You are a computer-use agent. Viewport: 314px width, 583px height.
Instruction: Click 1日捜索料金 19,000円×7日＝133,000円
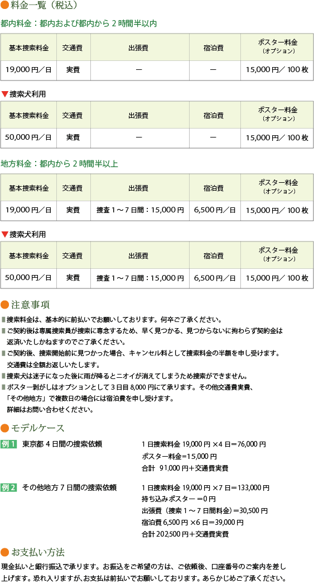[x=206, y=488]
